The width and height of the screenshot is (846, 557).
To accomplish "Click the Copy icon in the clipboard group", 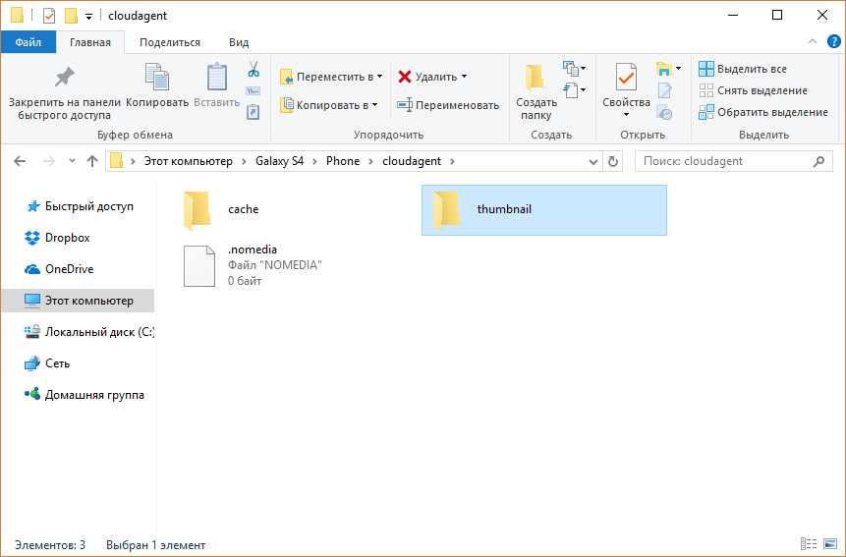I will (x=156, y=78).
